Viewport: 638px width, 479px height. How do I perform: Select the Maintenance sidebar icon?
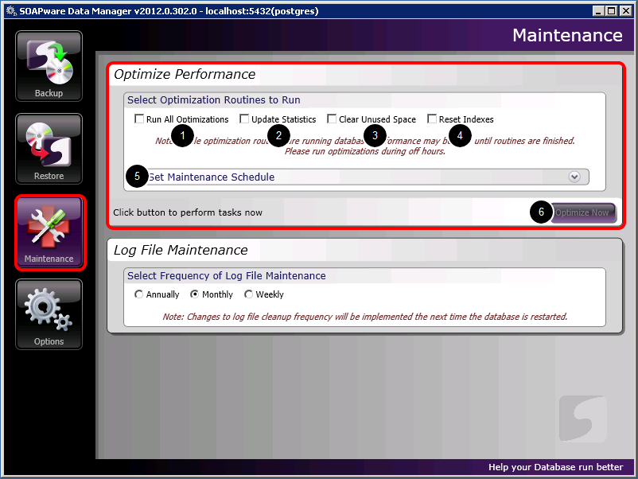coord(49,232)
